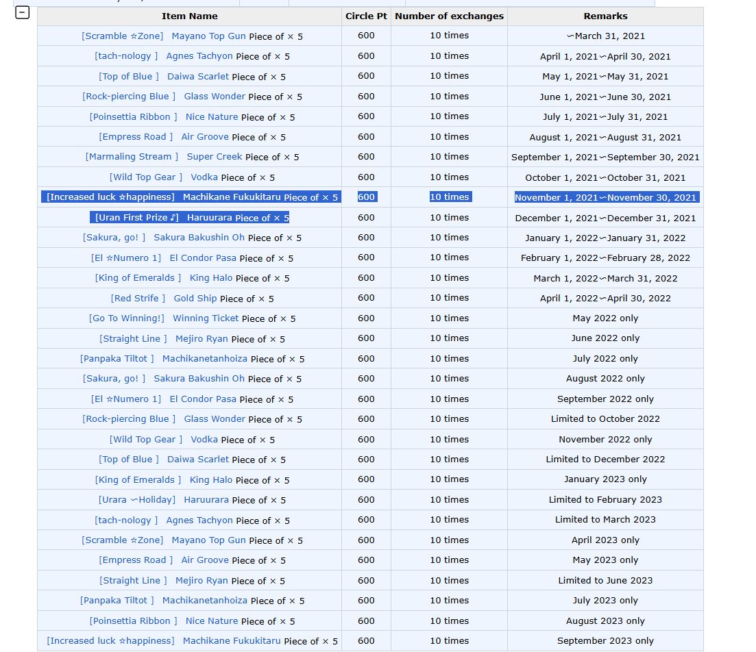Screen dimensions: 756x652
Task: Open [Sakura, go!] link in January 2022 row
Action: coord(114,238)
